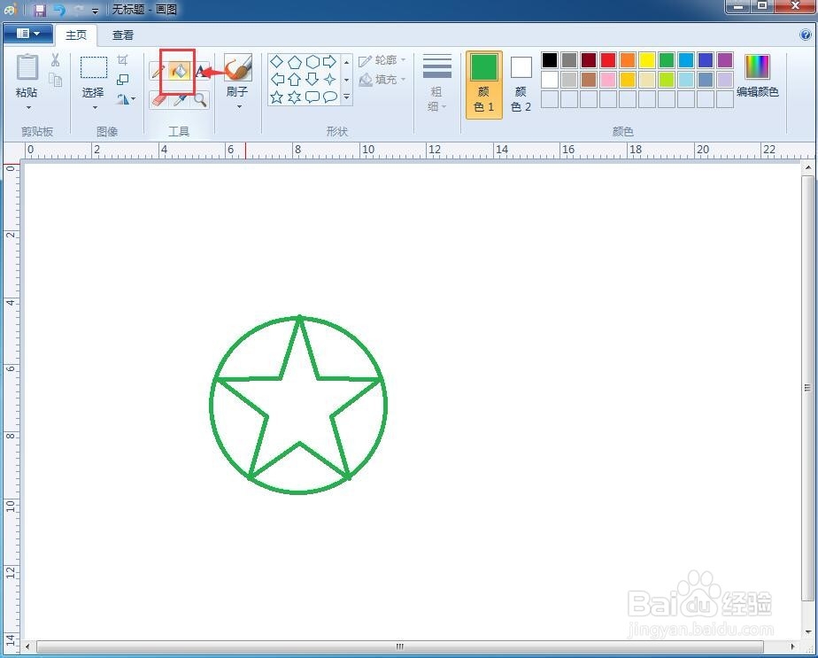818x658 pixels.
Task: Switch to the Home (主页) tab
Action: tap(76, 35)
